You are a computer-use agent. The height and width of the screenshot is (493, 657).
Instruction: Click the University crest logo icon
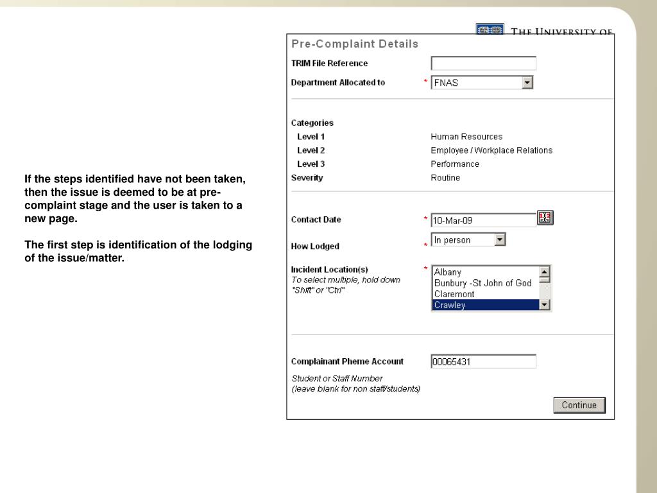pyautogui.click(x=490, y=28)
